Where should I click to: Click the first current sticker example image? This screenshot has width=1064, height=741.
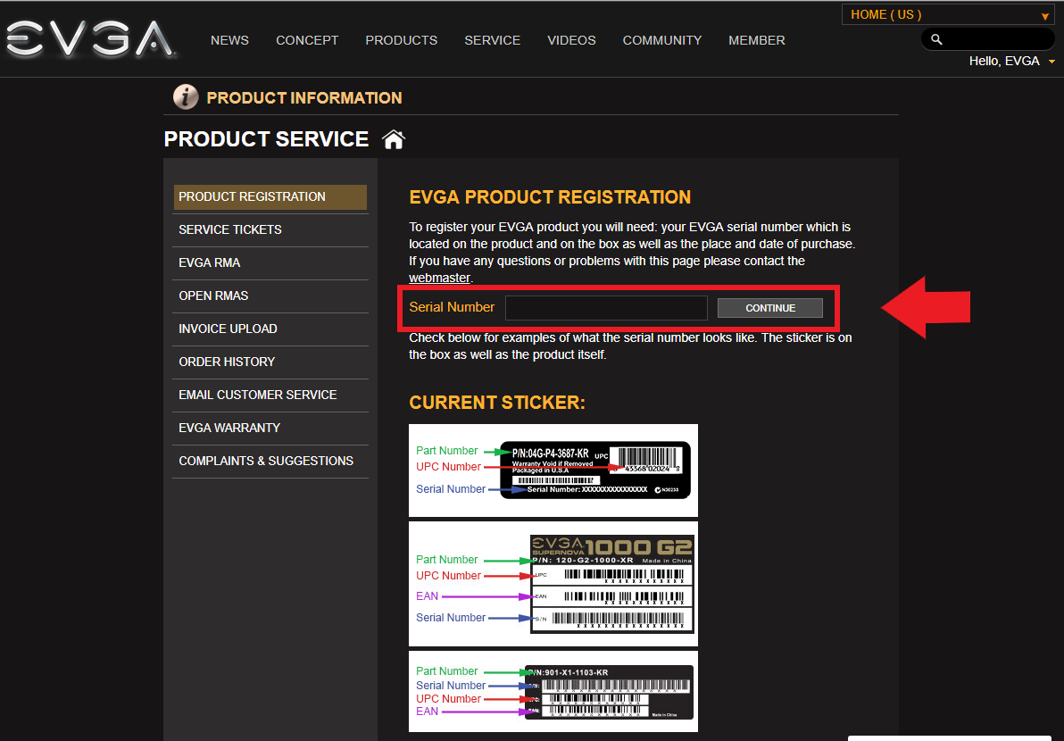pyautogui.click(x=553, y=470)
